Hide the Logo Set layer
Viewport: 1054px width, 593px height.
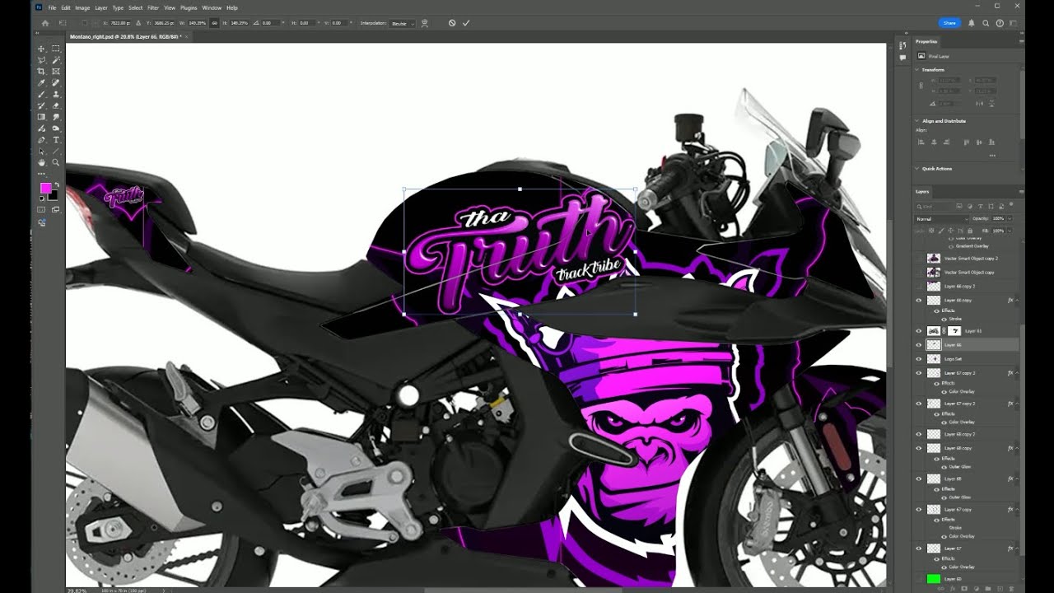point(919,359)
